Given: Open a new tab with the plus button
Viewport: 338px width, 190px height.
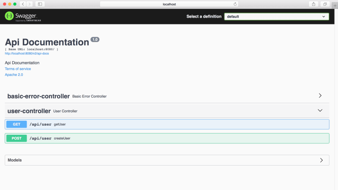Looking at the screenshot, I should (335, 5).
